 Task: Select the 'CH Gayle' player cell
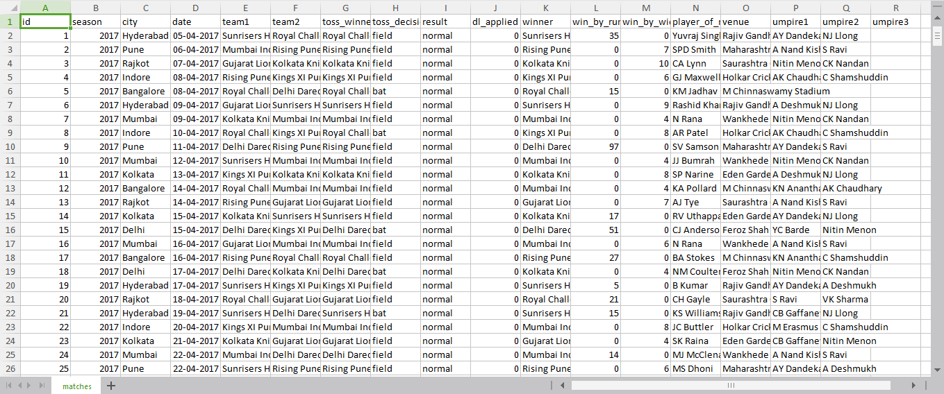click(695, 299)
